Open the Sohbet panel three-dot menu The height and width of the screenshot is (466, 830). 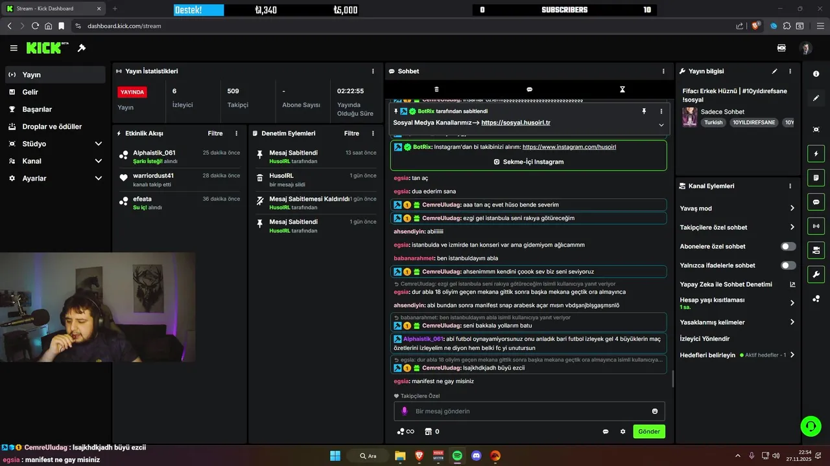[x=663, y=71]
